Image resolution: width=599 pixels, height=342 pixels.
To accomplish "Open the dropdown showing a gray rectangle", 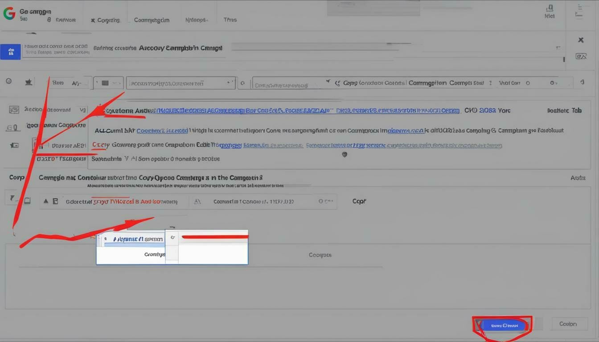I will click(108, 83).
